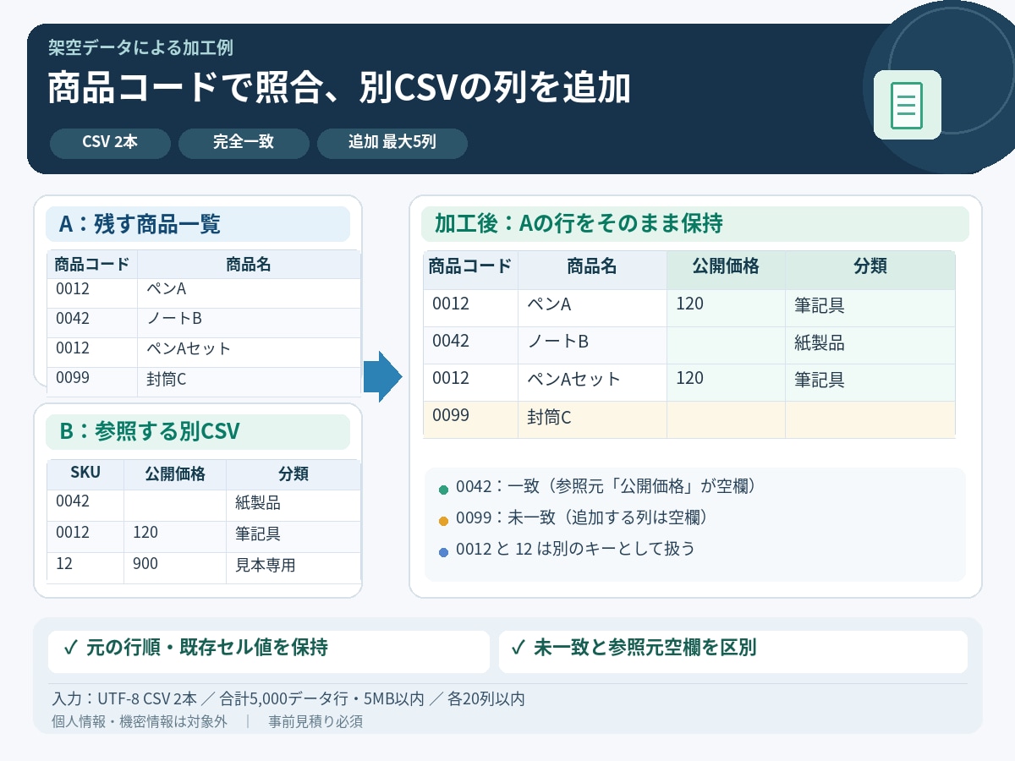Image resolution: width=1015 pixels, height=761 pixels.
Task: Click the title 商品コードで照合、別CSVの列を追加
Action: 338,88
